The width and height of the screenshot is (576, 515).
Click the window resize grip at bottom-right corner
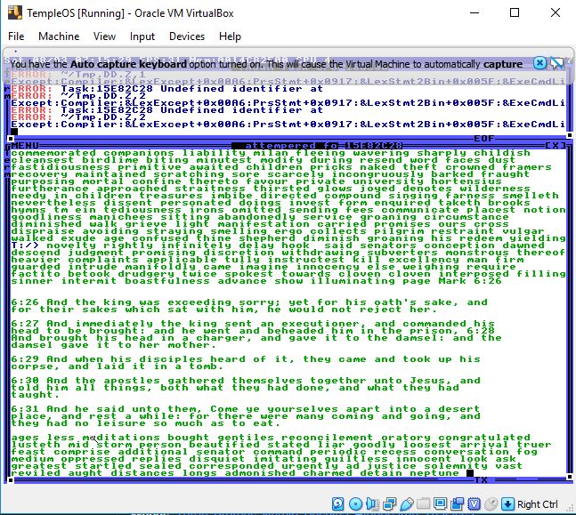pos(570,509)
